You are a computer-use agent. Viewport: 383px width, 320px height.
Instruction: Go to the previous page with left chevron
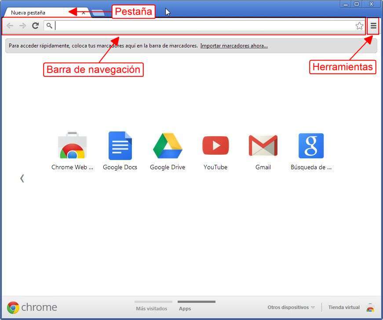pos(22,178)
